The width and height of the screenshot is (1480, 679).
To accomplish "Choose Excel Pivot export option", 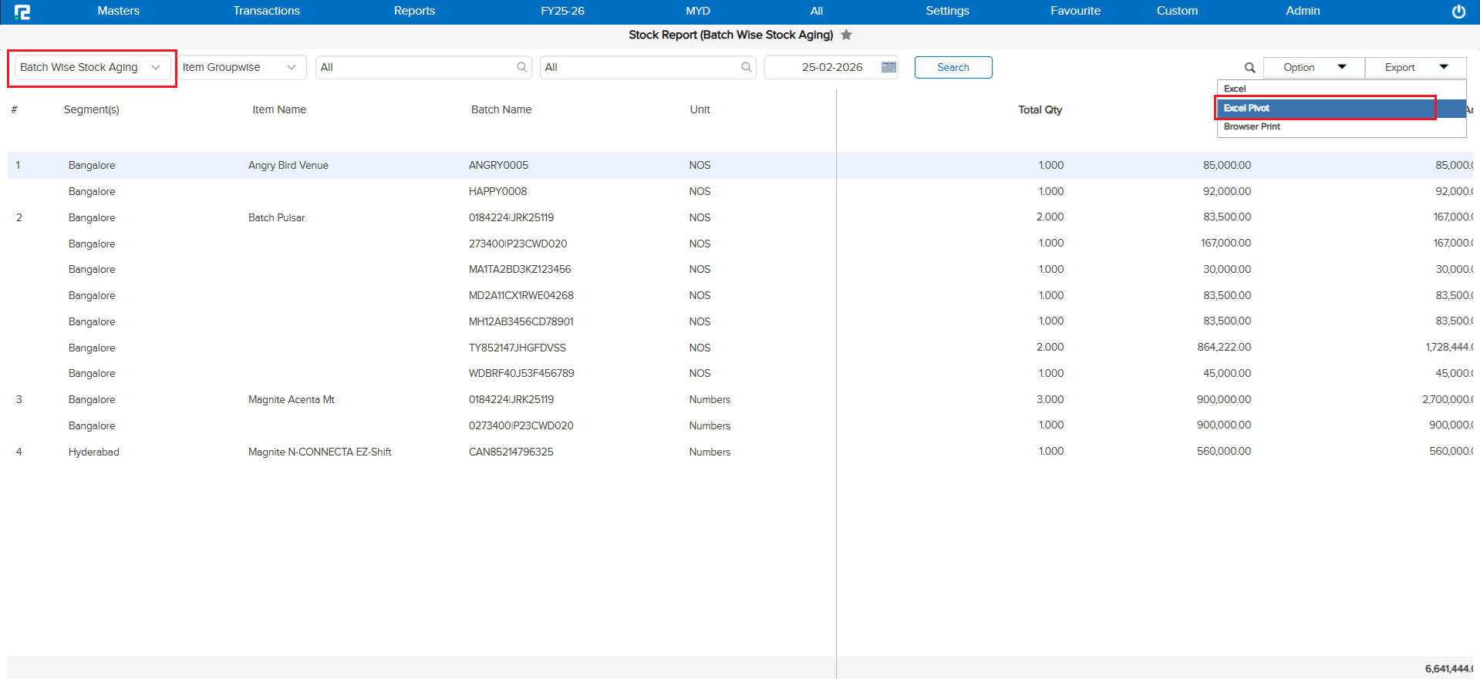I will point(1341,108).
